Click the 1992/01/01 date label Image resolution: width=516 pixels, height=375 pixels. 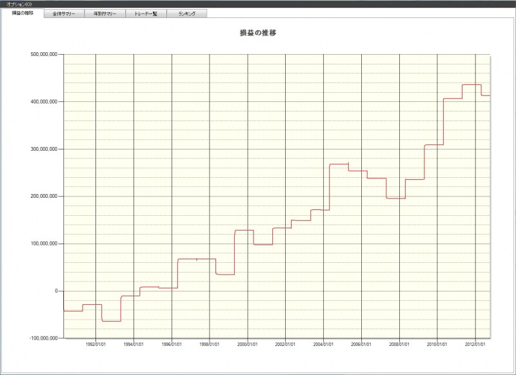click(x=95, y=345)
